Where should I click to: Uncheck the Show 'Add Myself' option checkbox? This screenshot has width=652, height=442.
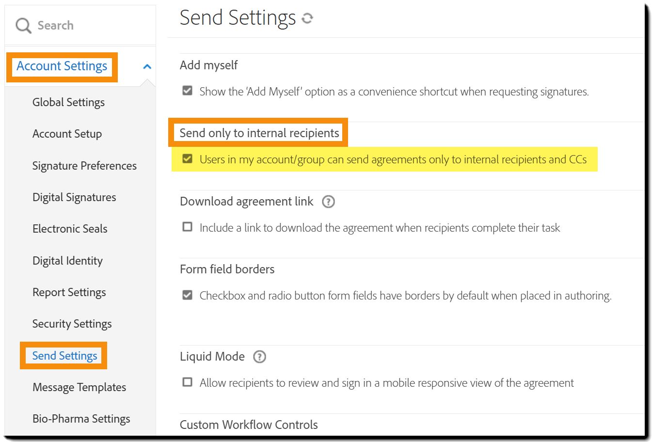[187, 91]
